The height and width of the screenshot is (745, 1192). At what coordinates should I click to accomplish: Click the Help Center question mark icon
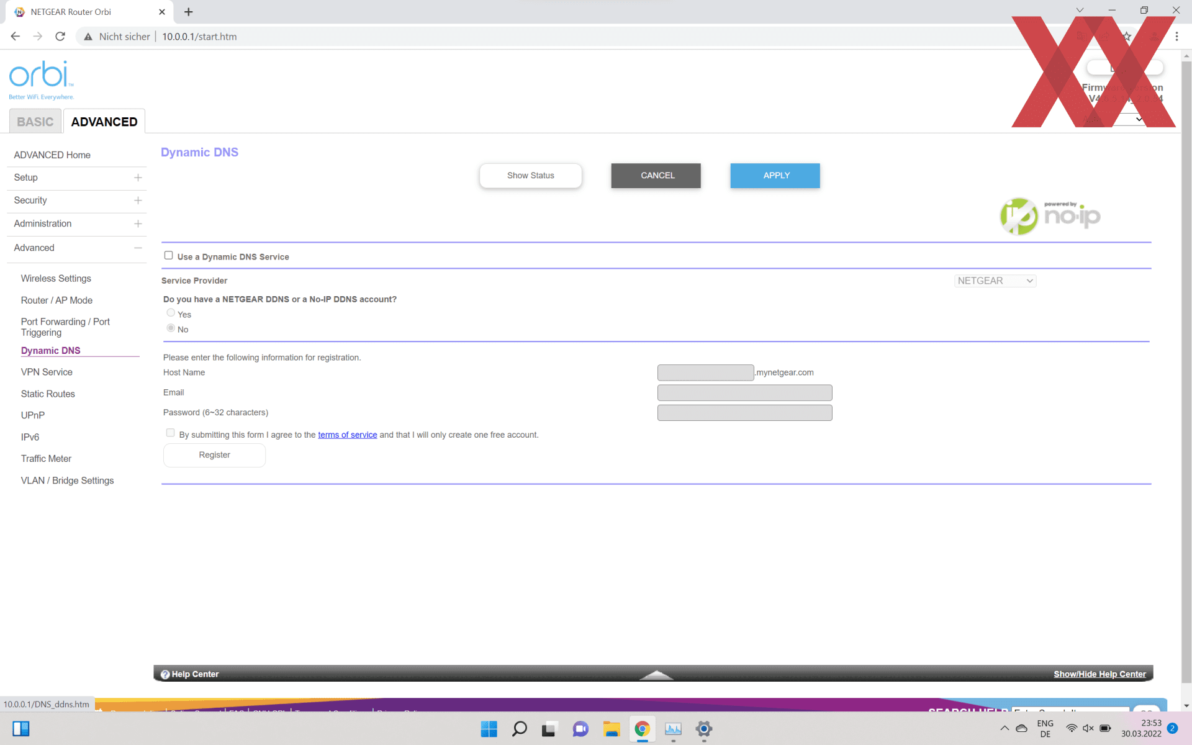(x=165, y=674)
